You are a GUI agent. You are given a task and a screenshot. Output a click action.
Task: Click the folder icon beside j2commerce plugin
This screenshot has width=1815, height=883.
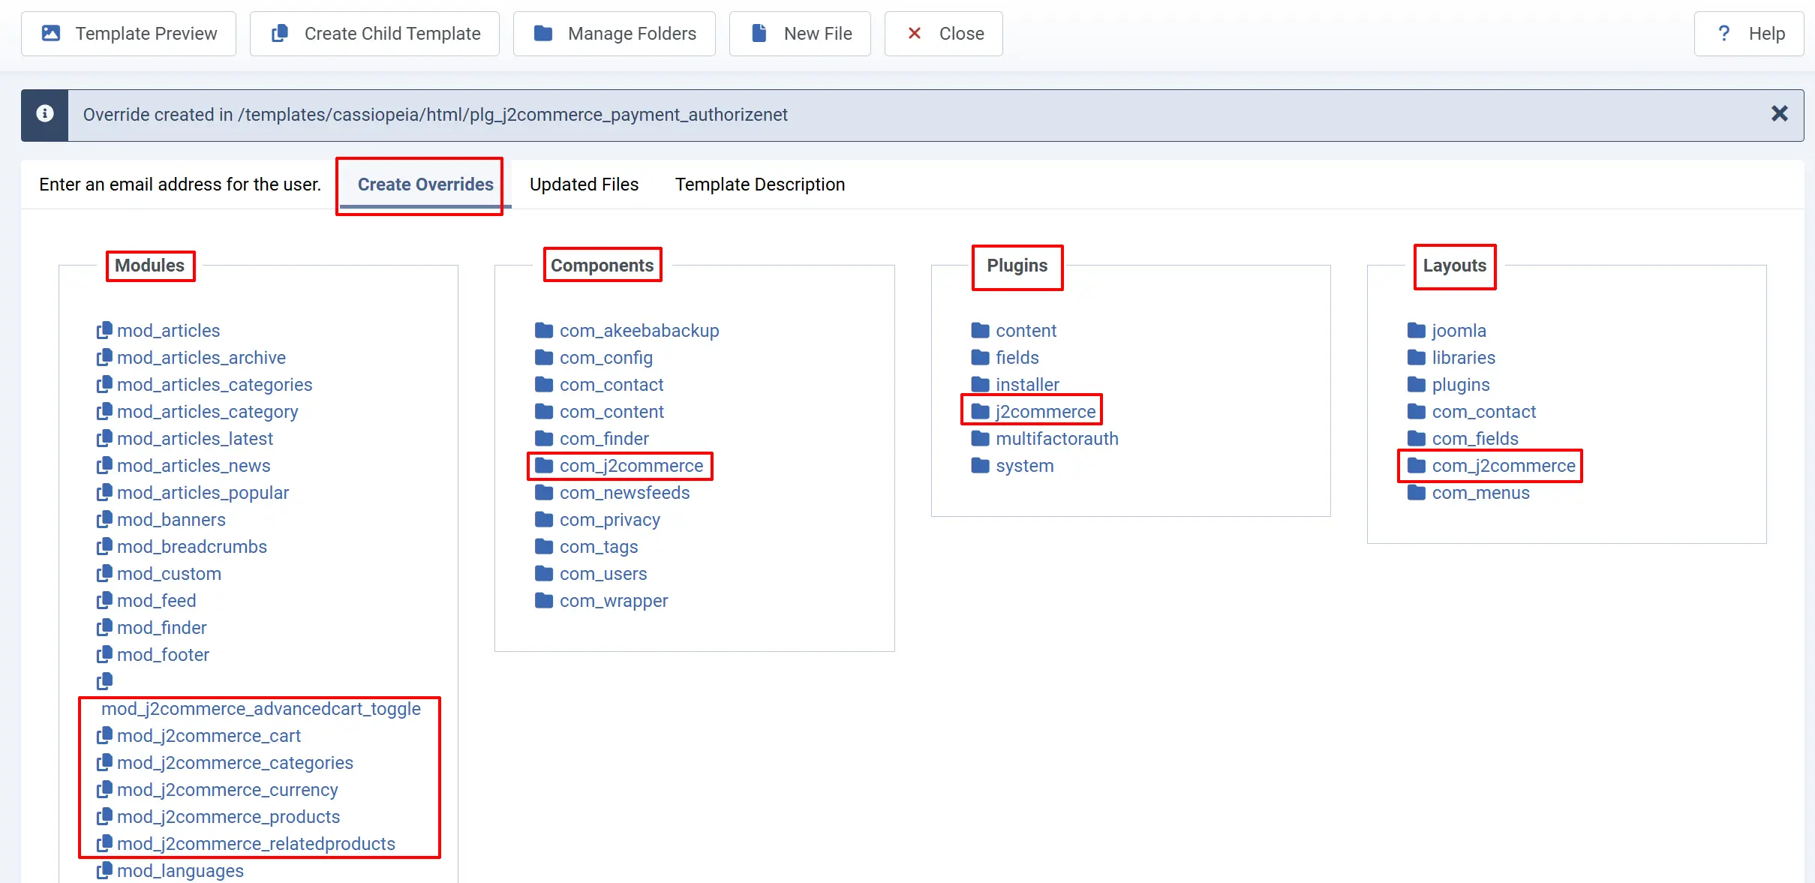[x=980, y=411]
